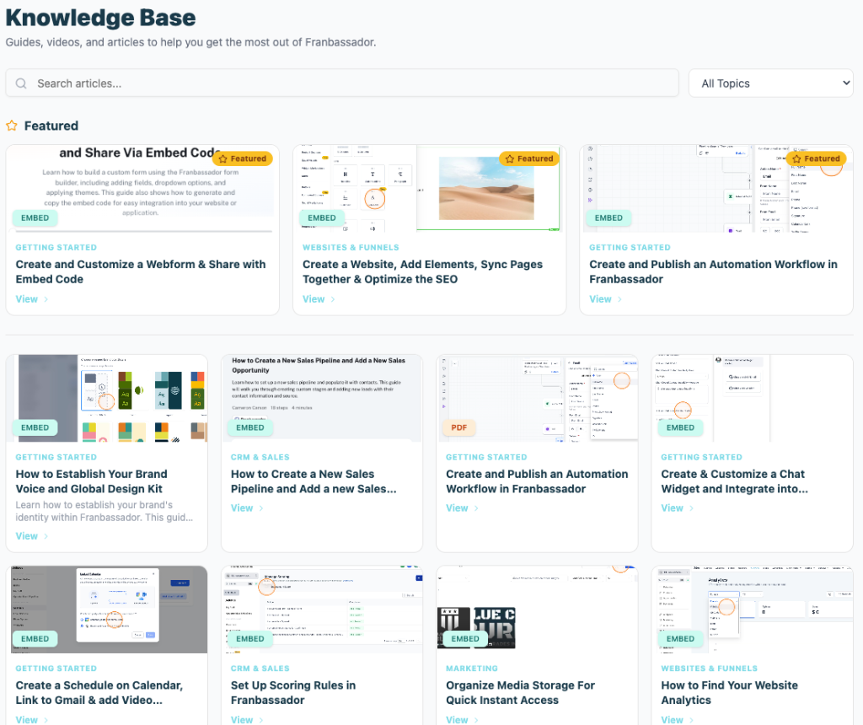View the Brand Voice and Design Kit article
This screenshot has width=863, height=725.
point(32,536)
